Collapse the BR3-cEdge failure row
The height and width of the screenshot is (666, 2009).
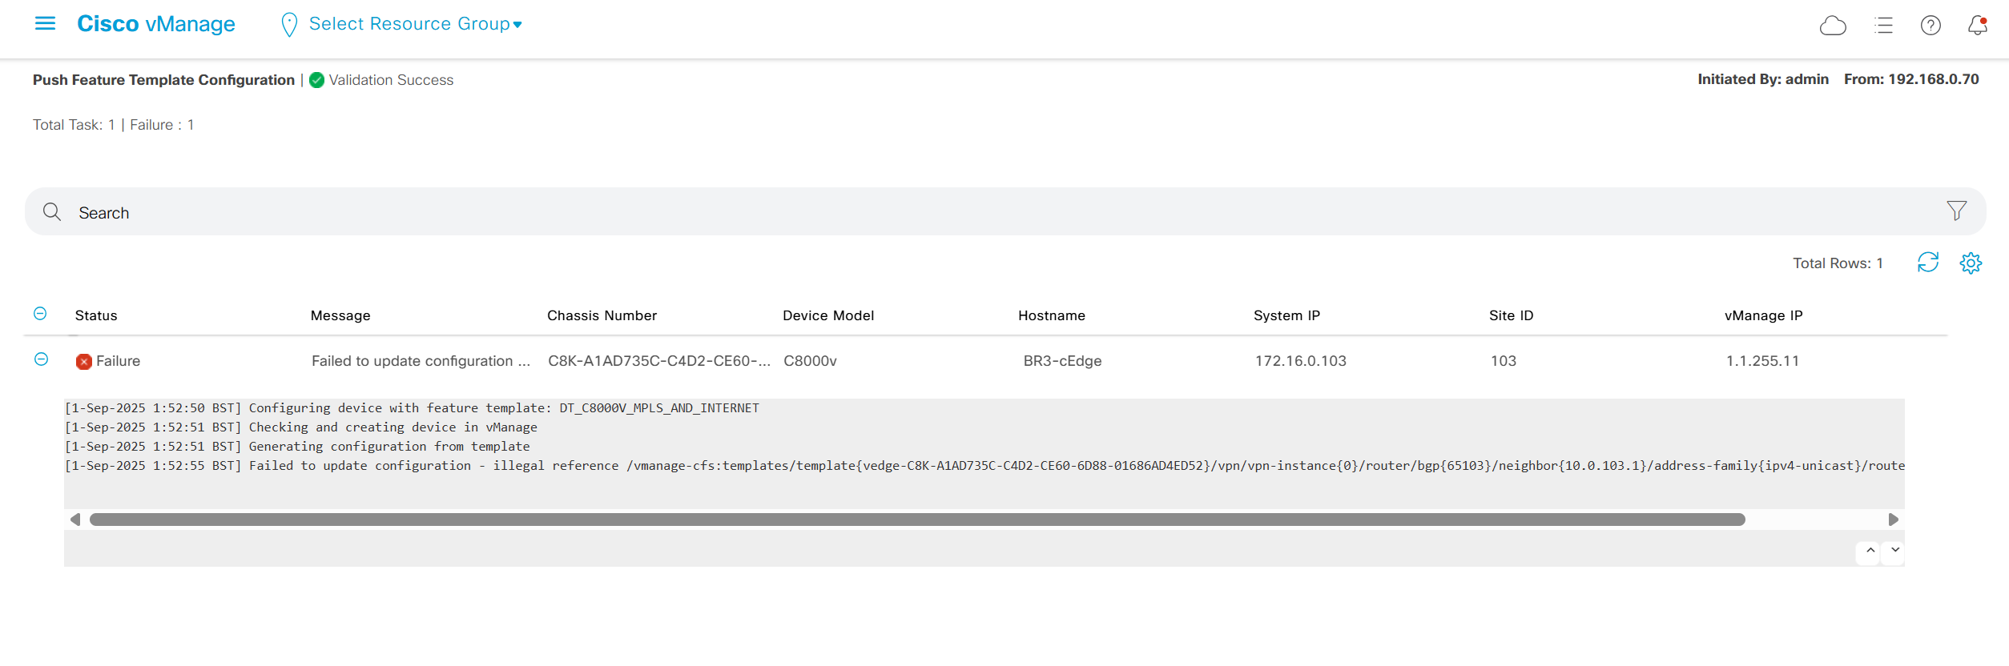click(x=41, y=359)
